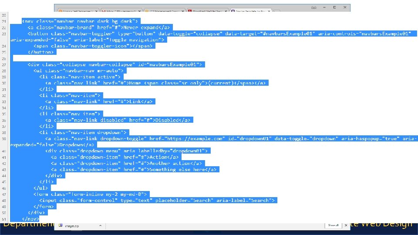Open the downloaded images.zip file

(72, 226)
